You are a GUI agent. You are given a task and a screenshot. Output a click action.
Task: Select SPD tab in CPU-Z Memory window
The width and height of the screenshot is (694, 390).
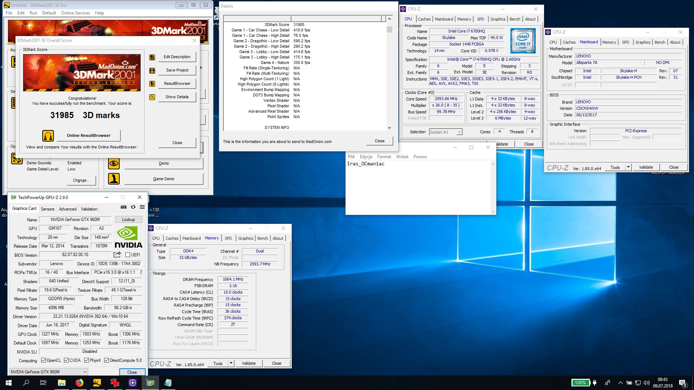point(228,238)
